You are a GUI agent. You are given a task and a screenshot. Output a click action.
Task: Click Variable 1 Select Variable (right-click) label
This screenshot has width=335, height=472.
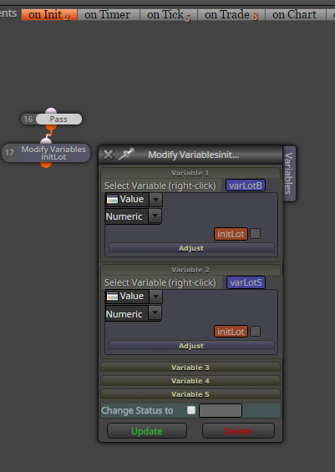tap(160, 185)
